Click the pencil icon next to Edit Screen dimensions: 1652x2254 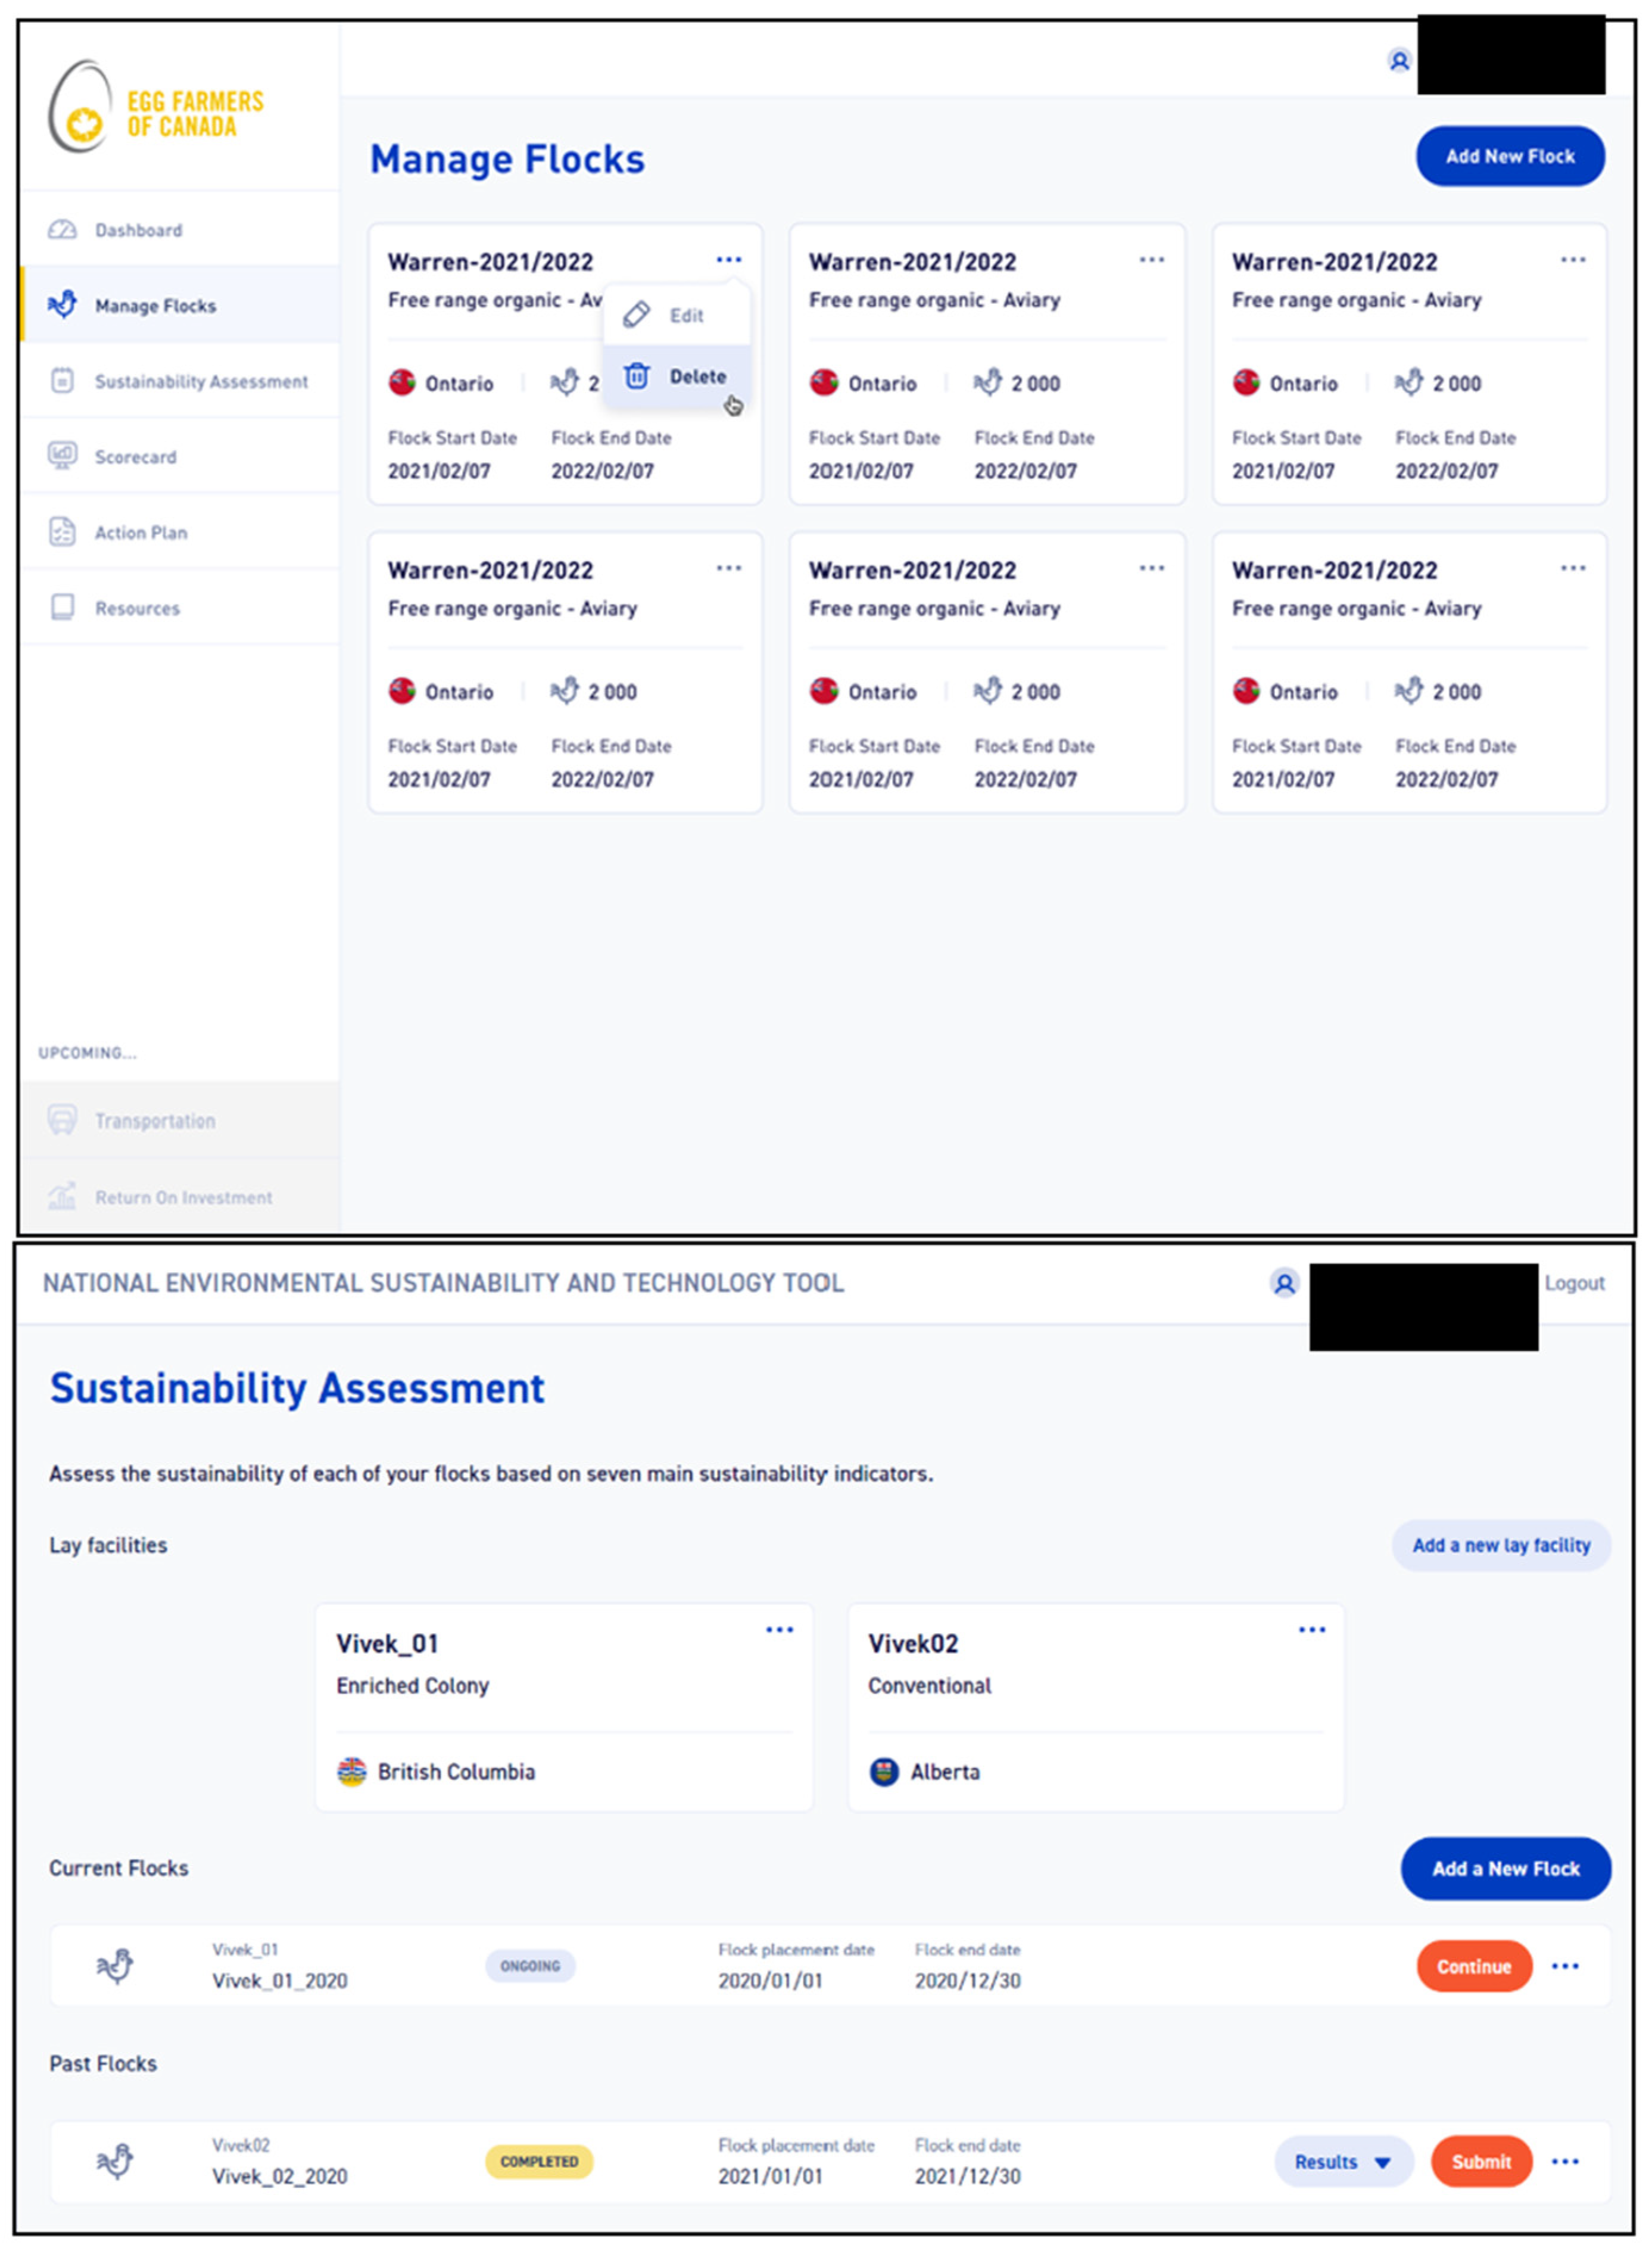(637, 315)
